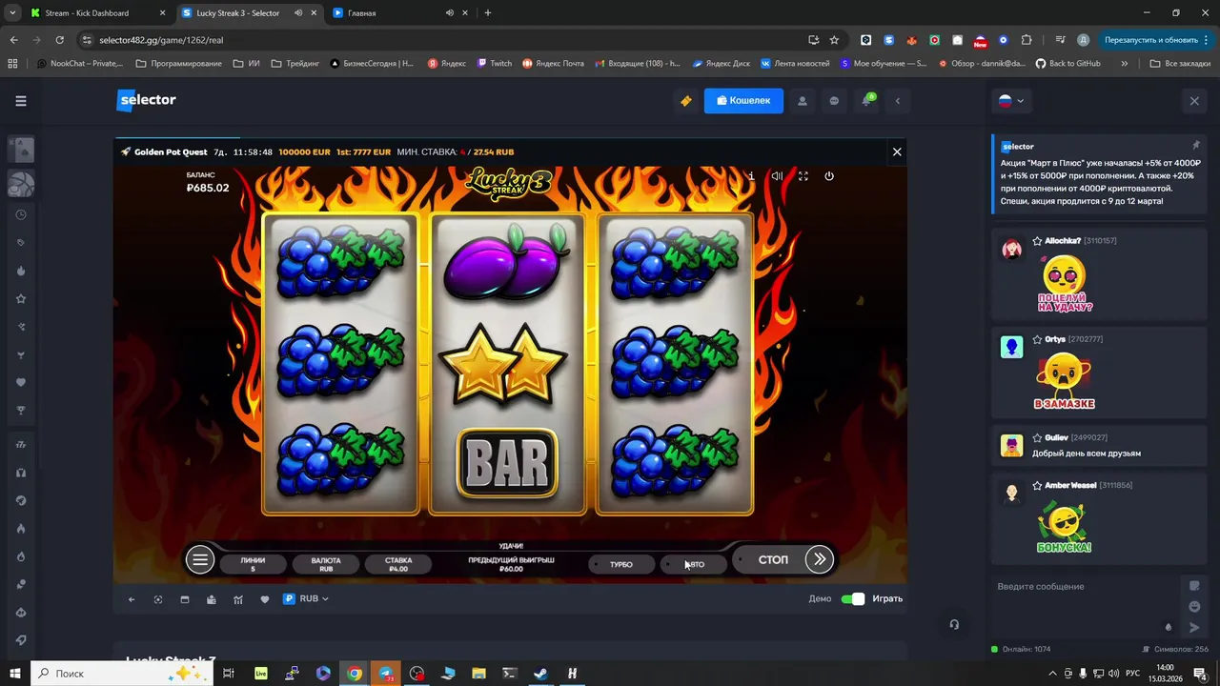
Task: Open the emoji picker in chat
Action: (x=1194, y=607)
